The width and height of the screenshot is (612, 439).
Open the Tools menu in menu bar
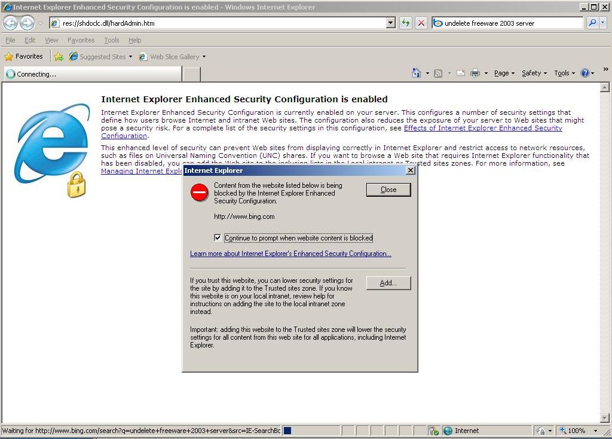[x=111, y=40]
